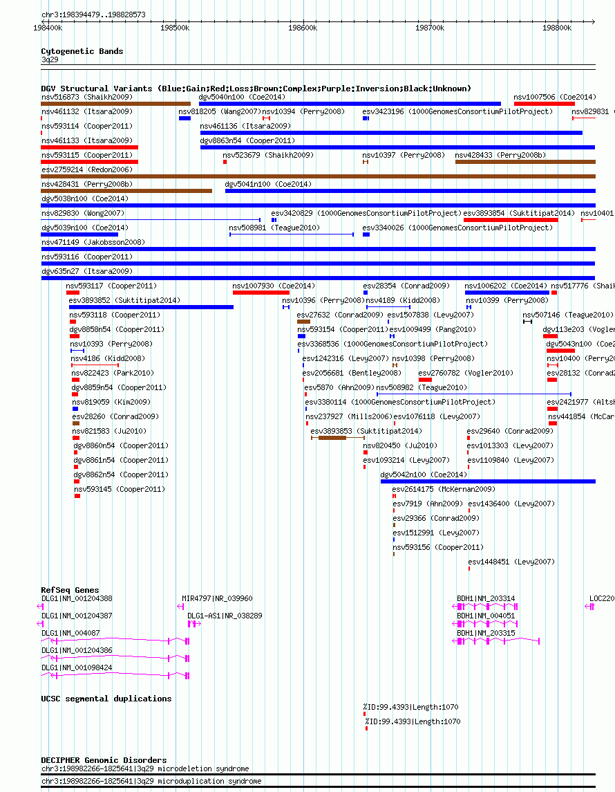Click nsv471149 (Jakobsson2008) variant label
The height and width of the screenshot is (792, 615).
(93, 243)
